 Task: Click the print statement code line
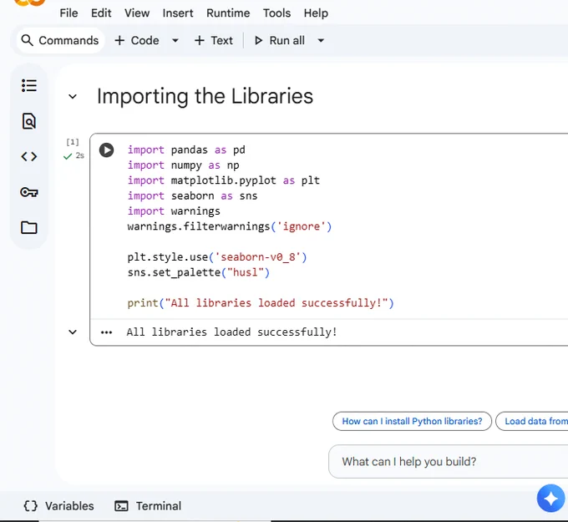coord(261,303)
